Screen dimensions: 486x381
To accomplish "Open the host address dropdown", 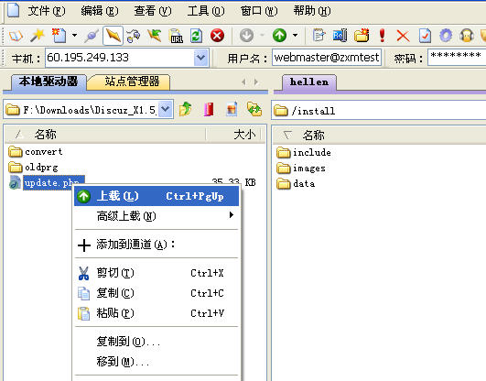I will 200,58.
